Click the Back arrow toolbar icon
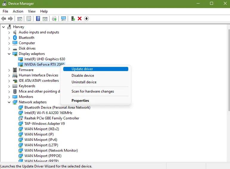Screen dimensions: 230x169 click(x=4, y=19)
